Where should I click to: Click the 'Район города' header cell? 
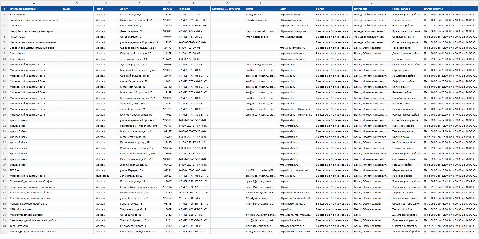click(407, 9)
